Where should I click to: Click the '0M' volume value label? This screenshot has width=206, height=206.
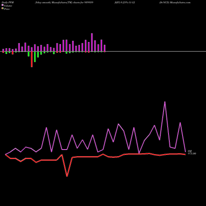point(190,151)
